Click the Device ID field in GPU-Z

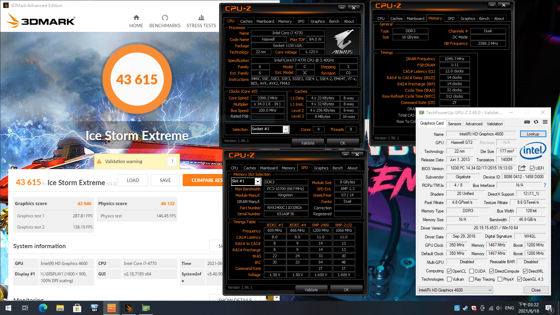coord(524,177)
